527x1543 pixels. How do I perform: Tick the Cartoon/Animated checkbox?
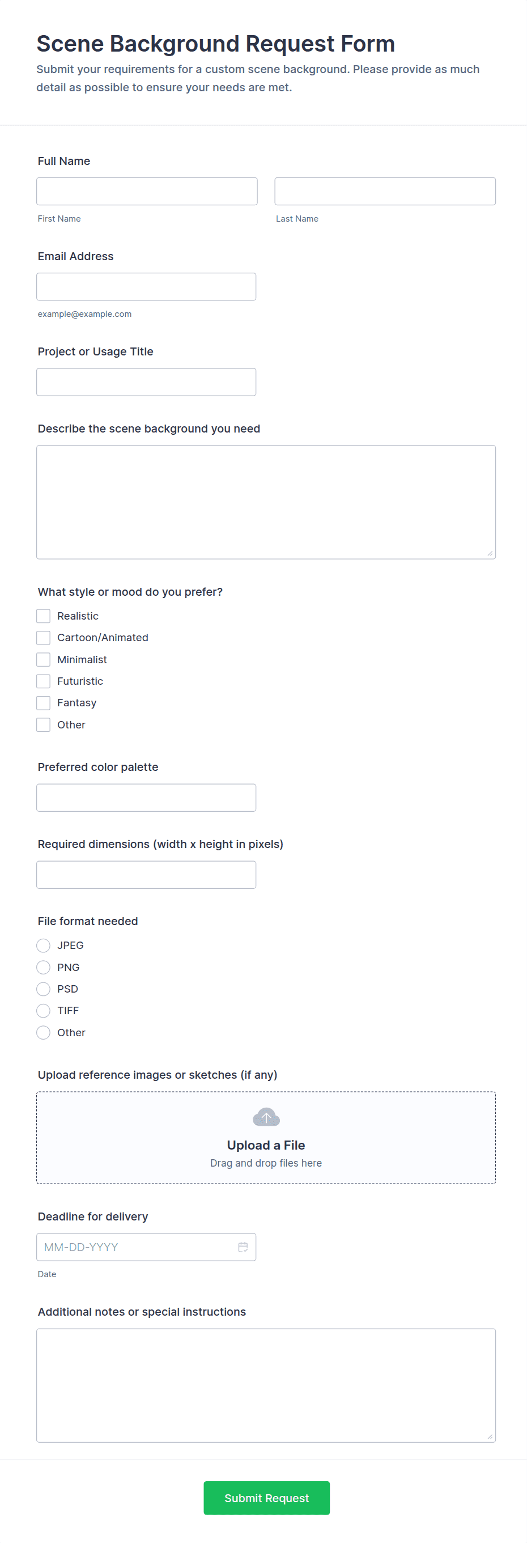click(43, 637)
